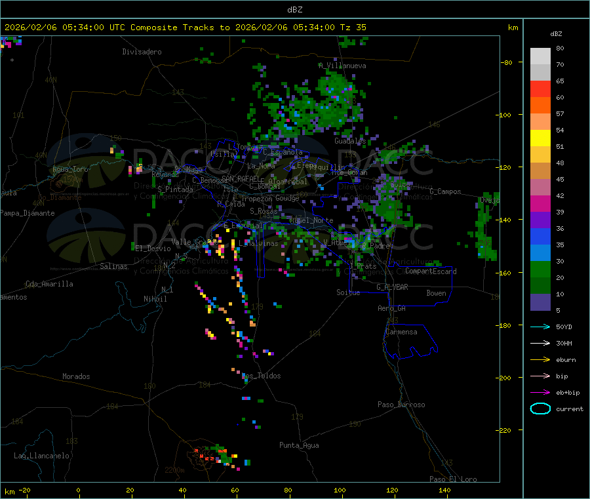Screen dimensions: 590x499
Task: Click the dBZ legend heading above color scale
Action: click(556, 34)
